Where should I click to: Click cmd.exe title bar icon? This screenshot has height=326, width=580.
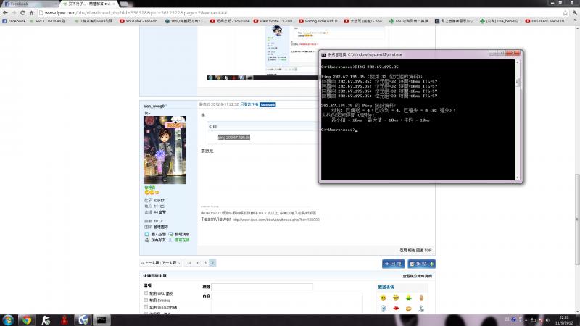323,55
